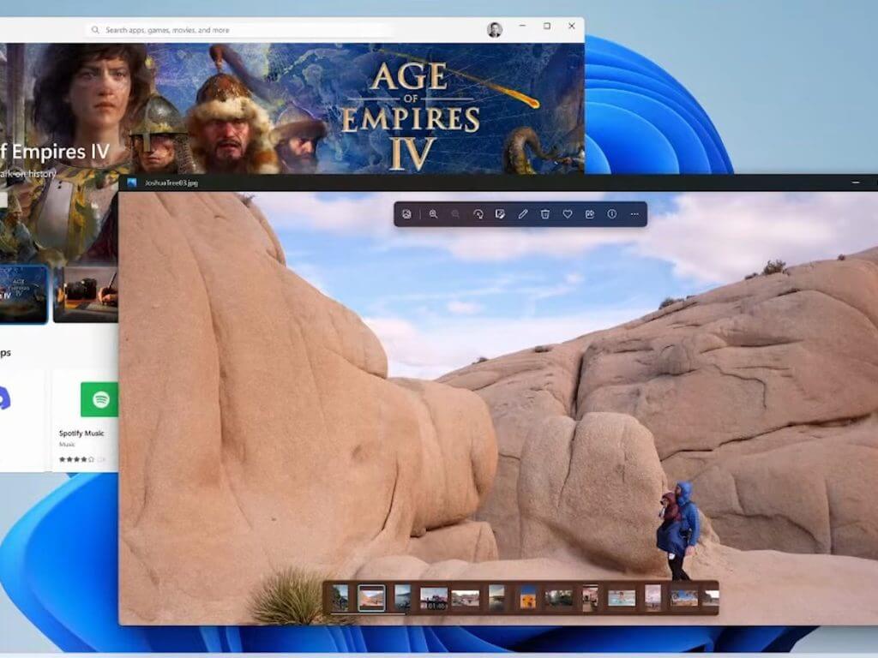
Task: Click the Store search magnifier icon
Action: click(x=95, y=30)
